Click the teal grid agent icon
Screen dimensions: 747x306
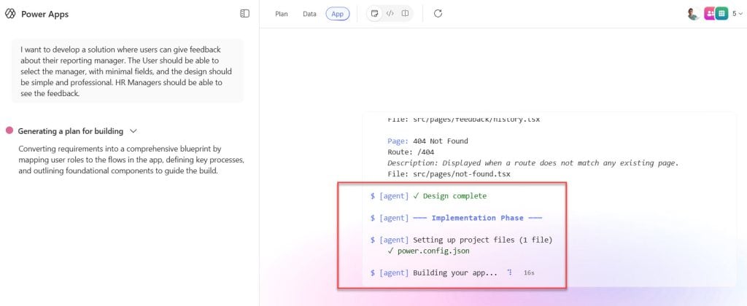pos(722,14)
